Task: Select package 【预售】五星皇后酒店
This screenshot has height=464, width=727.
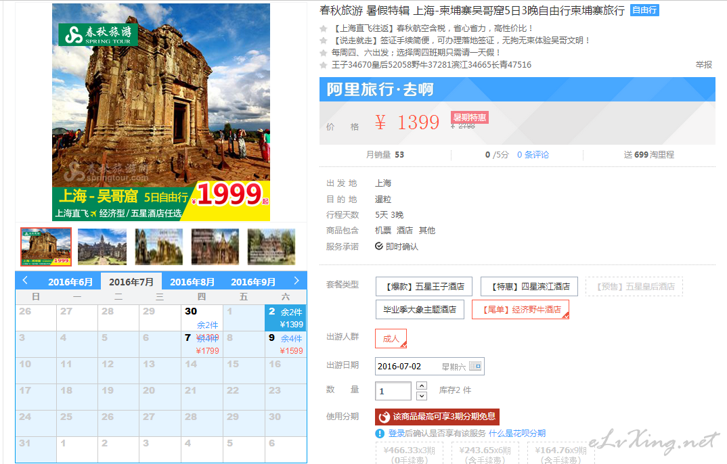Action: tap(634, 287)
